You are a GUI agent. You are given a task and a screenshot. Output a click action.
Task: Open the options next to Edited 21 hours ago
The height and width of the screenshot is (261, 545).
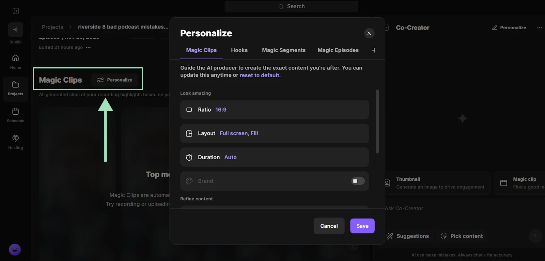(x=88, y=47)
